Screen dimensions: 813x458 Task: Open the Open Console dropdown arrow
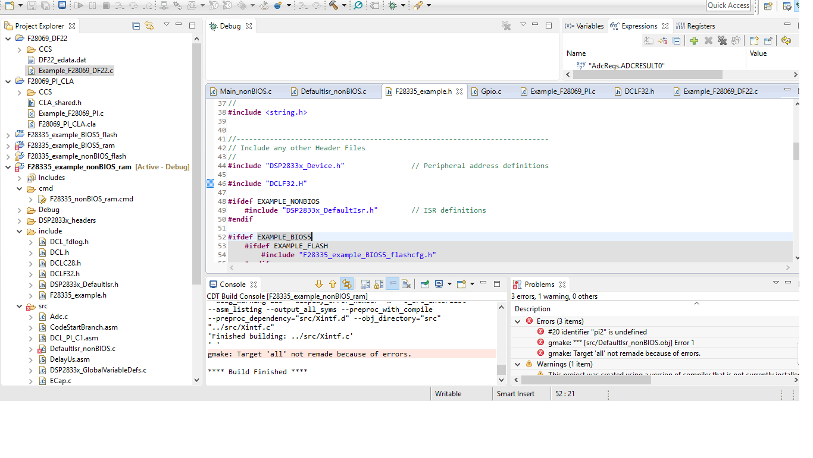pyautogui.click(x=472, y=284)
